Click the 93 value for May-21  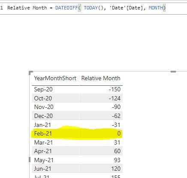point(117,160)
